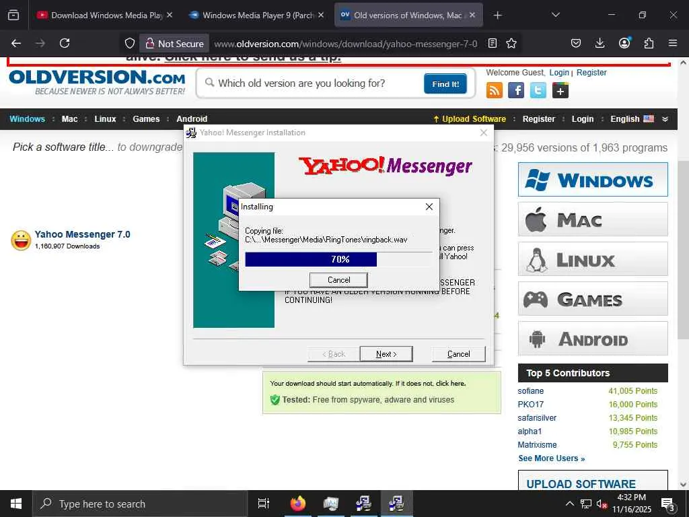Screen dimensions: 689x517
Task: Open Firefox downloads panel
Action: coord(600,43)
